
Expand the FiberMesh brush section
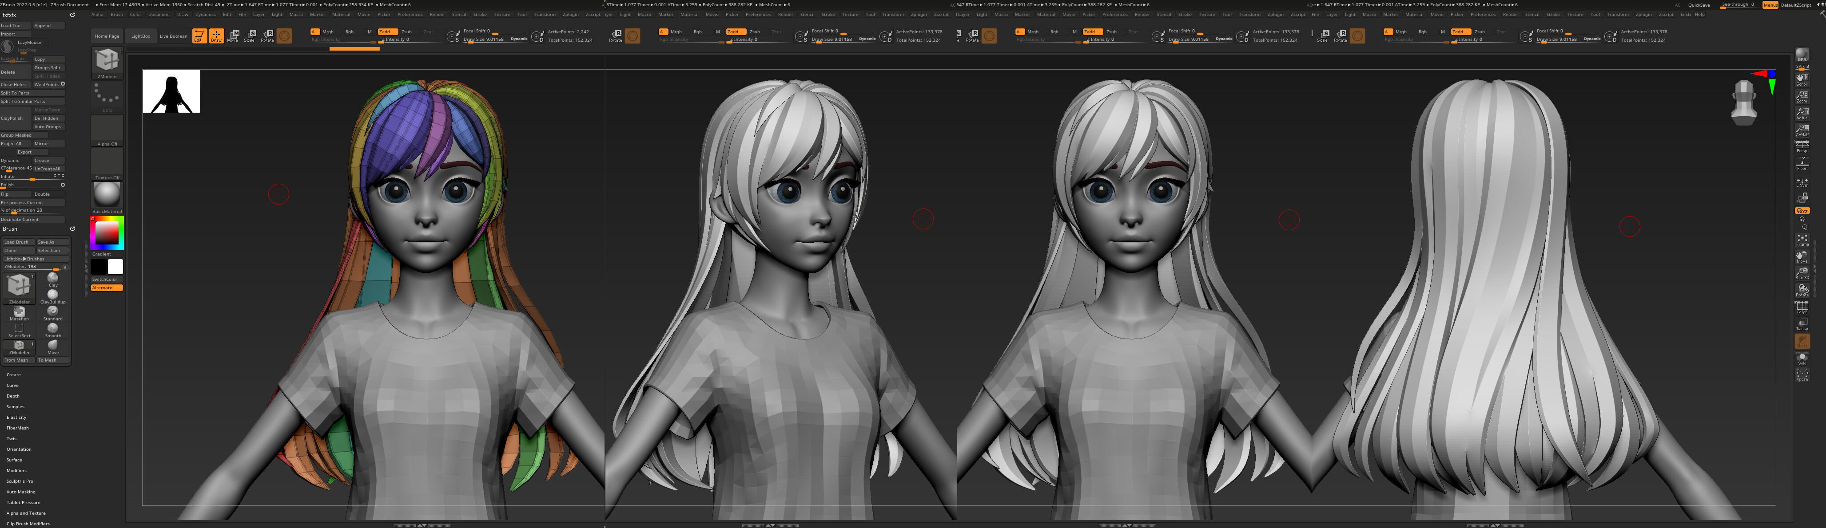(18, 428)
